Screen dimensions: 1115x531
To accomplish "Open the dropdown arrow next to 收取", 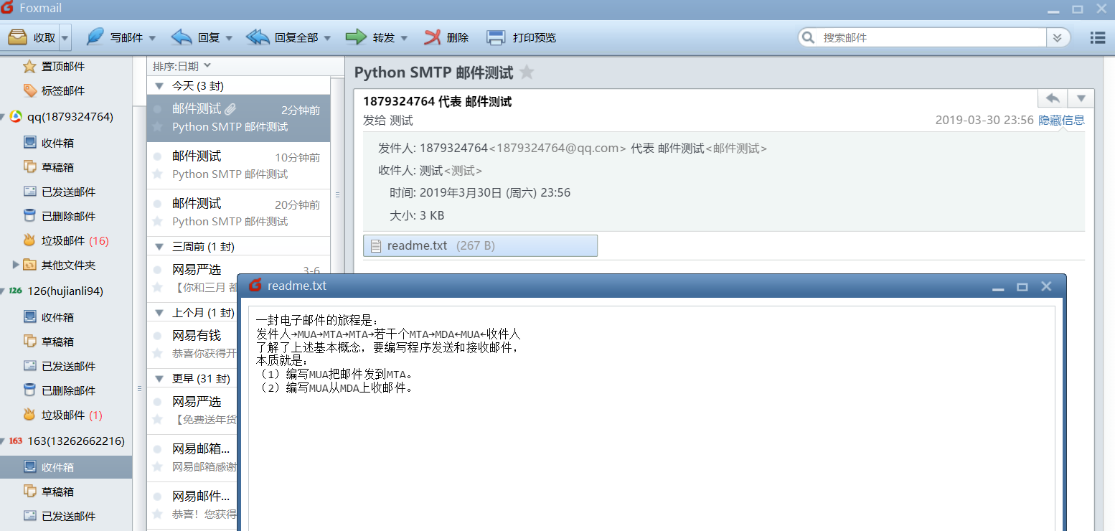I will (65, 37).
